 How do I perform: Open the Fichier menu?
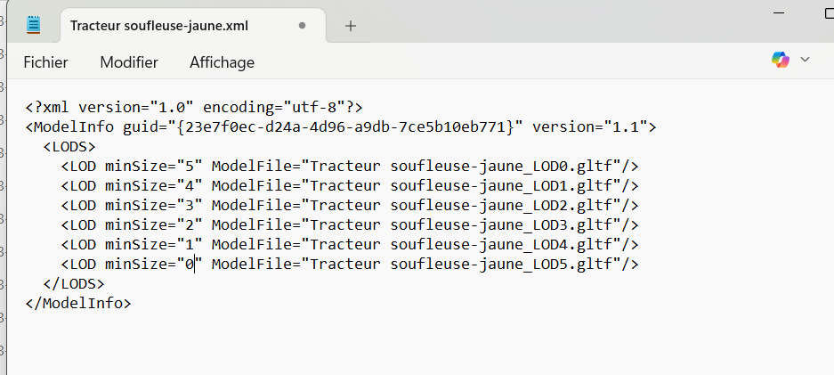point(45,62)
